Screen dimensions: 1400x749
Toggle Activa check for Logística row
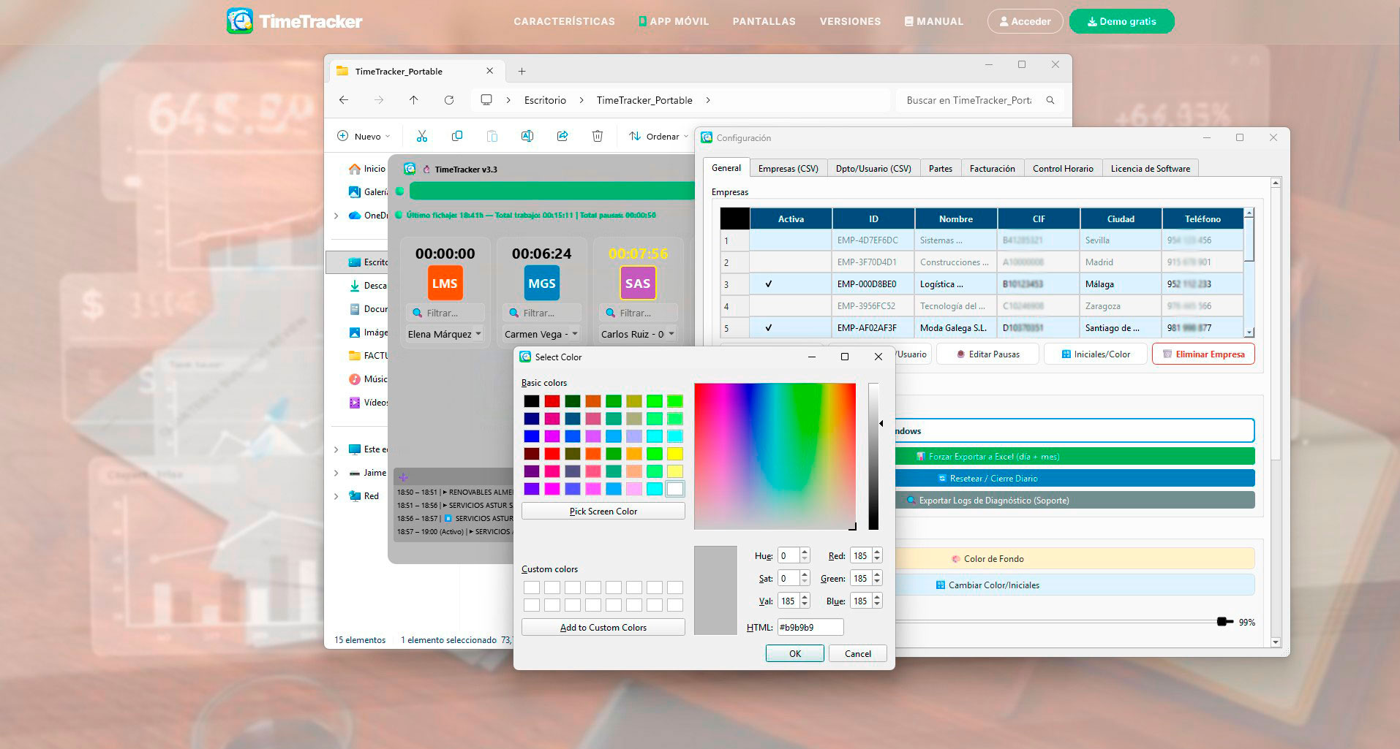(768, 284)
